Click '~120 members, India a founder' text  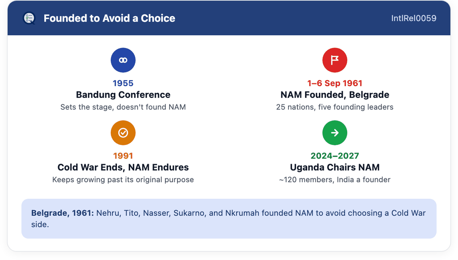(335, 180)
